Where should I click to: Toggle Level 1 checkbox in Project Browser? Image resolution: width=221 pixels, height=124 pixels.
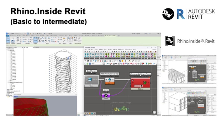(x=11, y=52)
